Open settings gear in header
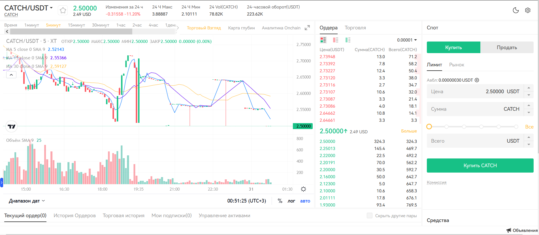The height and width of the screenshot is (235, 539). click(528, 10)
